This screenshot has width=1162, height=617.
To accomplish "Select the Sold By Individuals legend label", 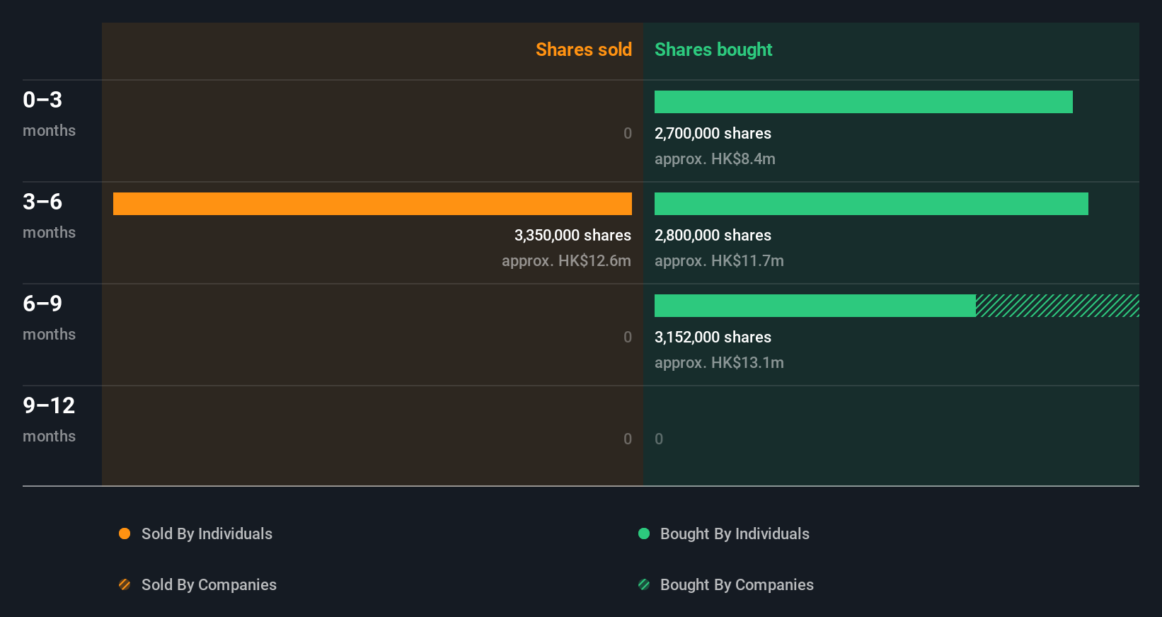I will pos(207,534).
